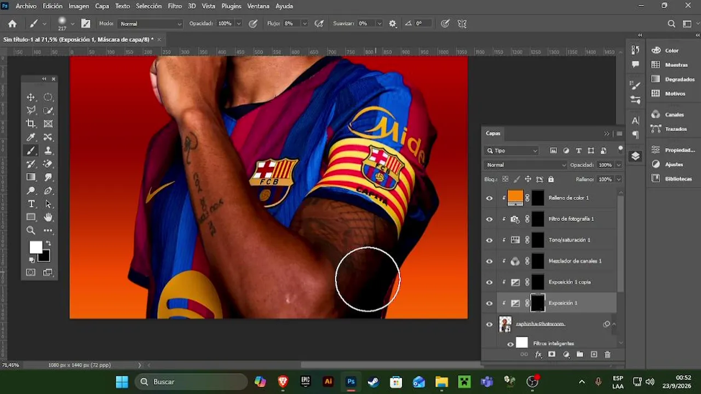Select the Hand tool
This screenshot has height=394, width=701.
pos(48,217)
